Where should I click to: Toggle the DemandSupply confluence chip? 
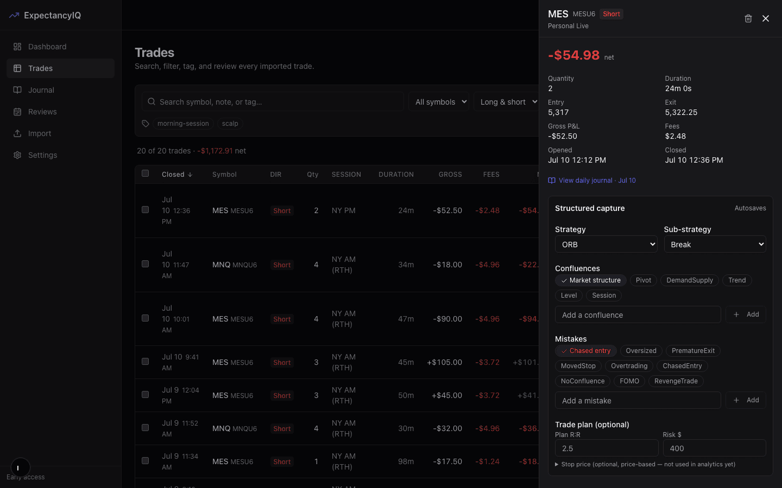690,280
